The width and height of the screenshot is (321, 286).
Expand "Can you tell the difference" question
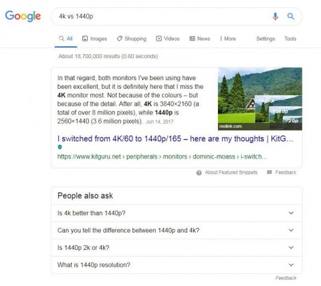pyautogui.click(x=177, y=231)
